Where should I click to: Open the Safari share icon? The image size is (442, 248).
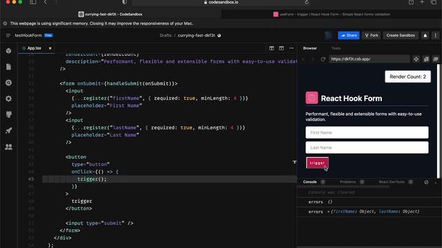click(x=412, y=2)
